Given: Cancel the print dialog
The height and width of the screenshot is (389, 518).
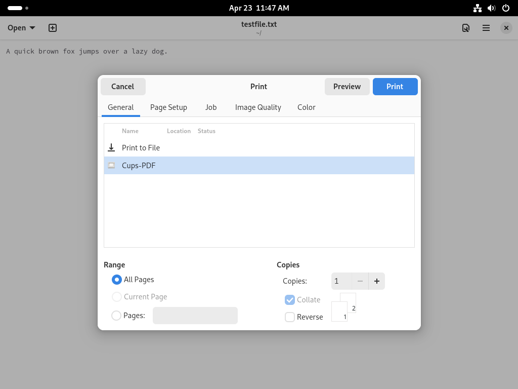Looking at the screenshot, I should pyautogui.click(x=123, y=87).
